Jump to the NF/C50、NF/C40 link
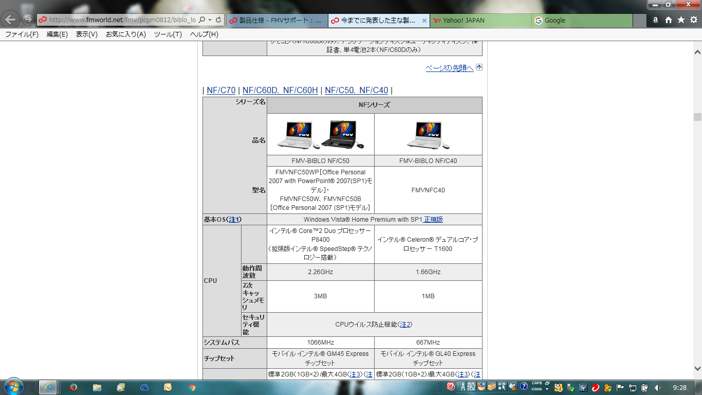Viewport: 702px width, 395px height. click(x=357, y=91)
